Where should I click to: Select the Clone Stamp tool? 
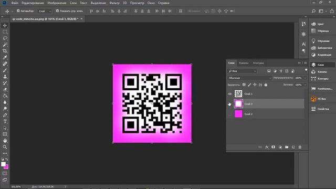click(5, 77)
